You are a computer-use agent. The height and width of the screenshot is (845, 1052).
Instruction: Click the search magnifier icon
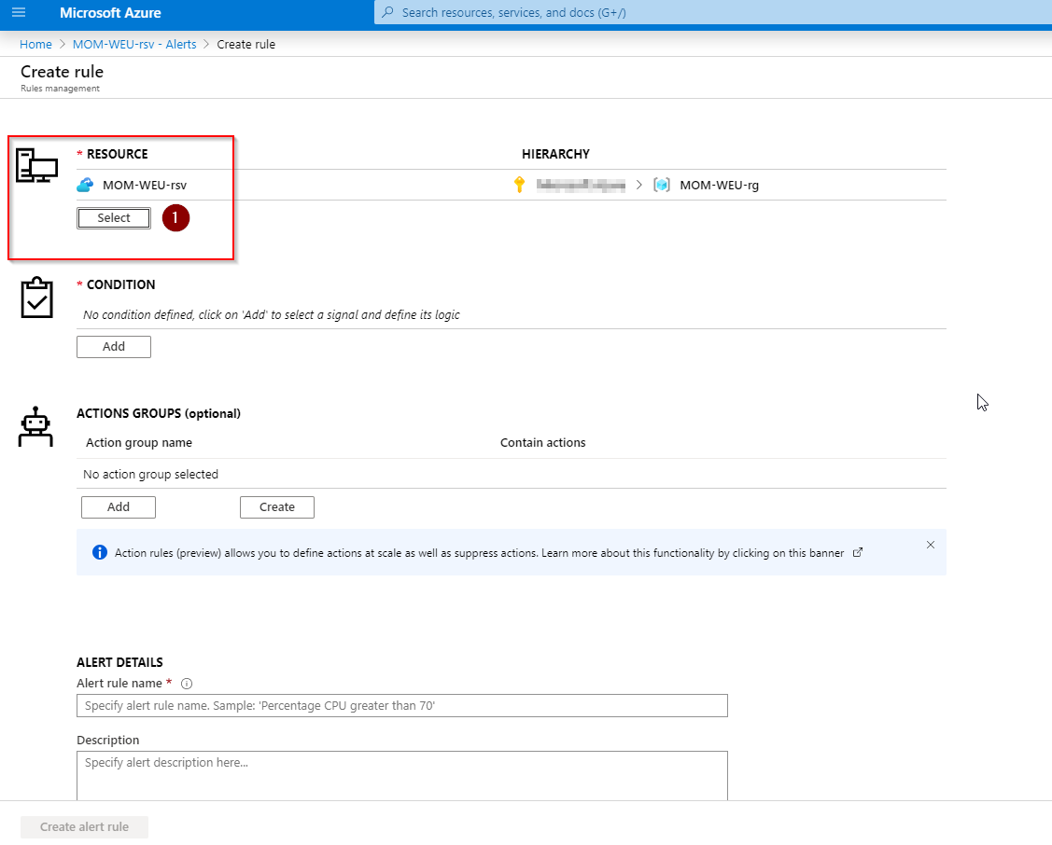pyautogui.click(x=387, y=12)
